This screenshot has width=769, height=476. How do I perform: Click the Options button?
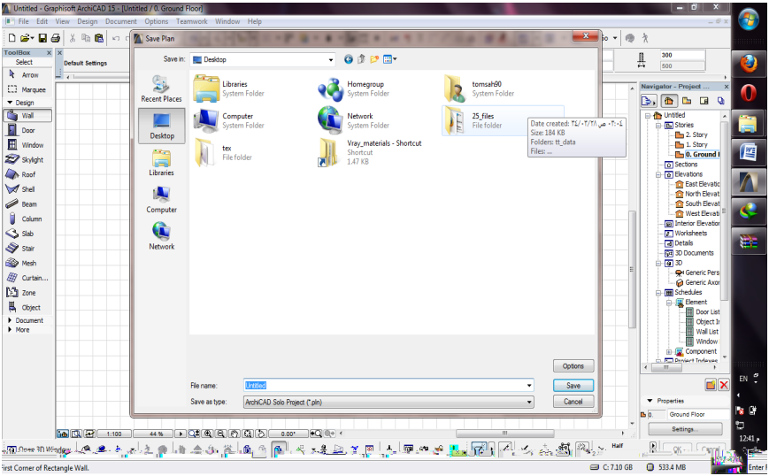coord(573,366)
